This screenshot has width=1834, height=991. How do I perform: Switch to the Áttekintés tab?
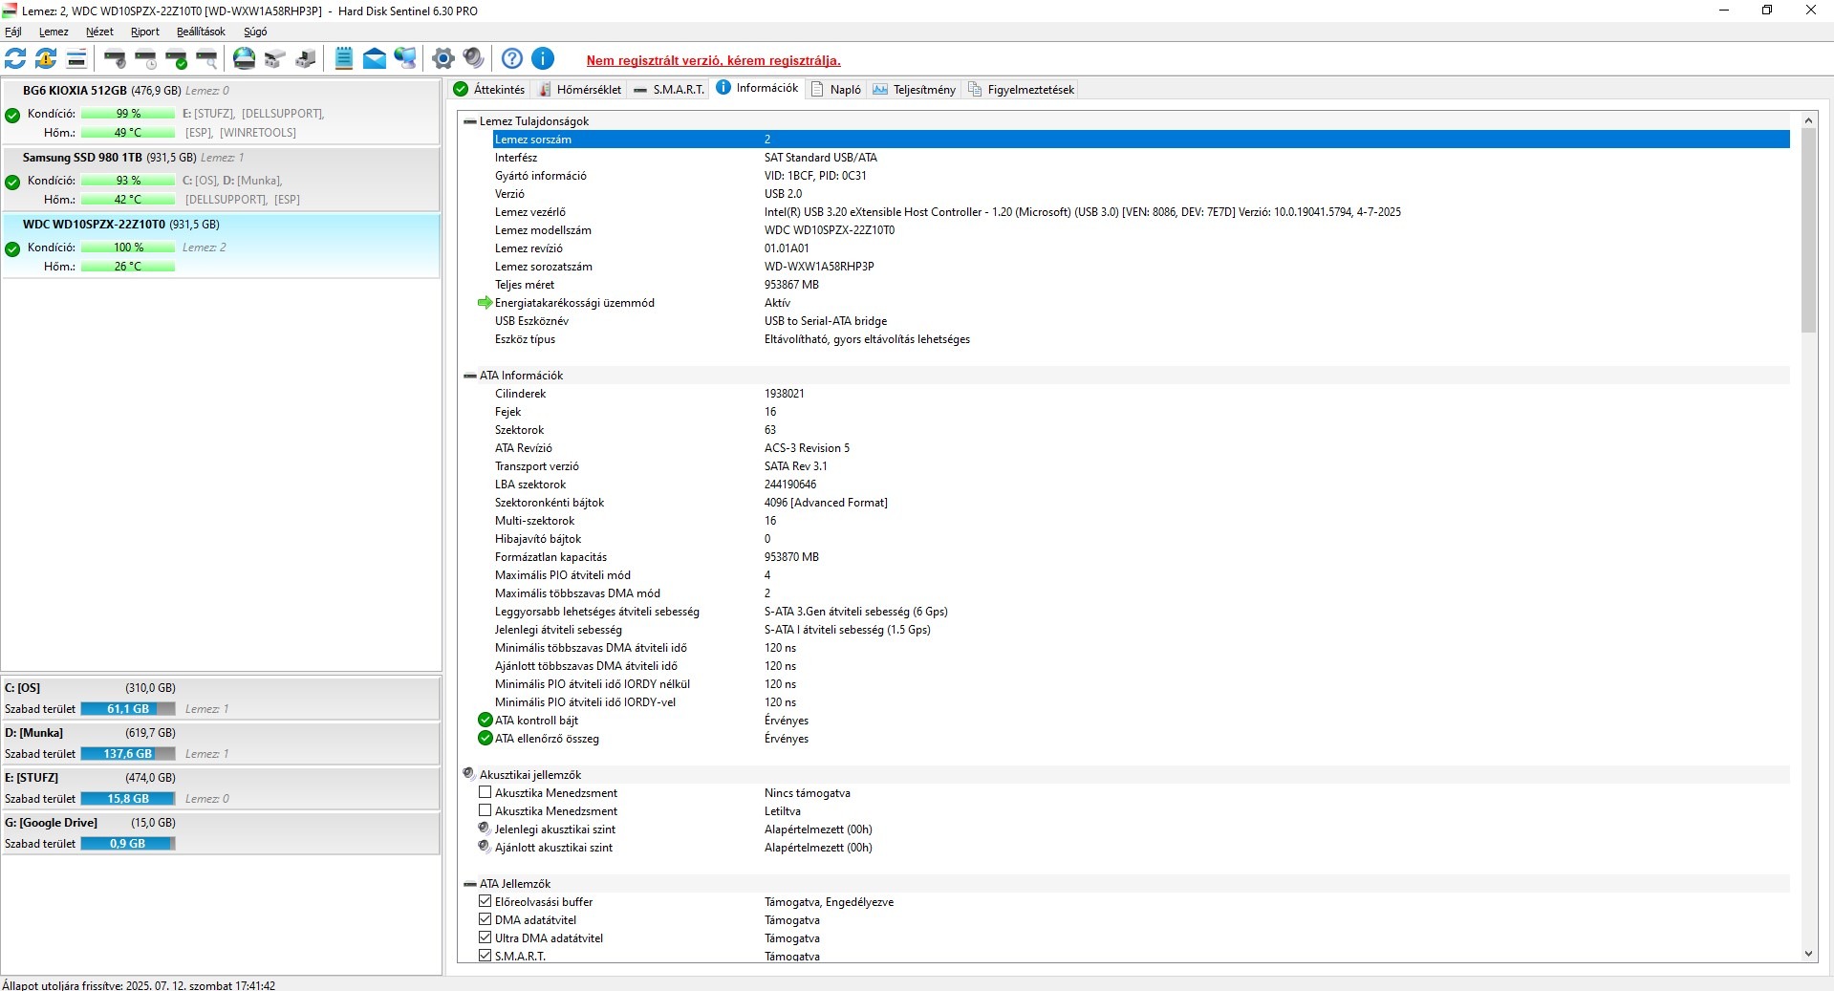click(489, 90)
